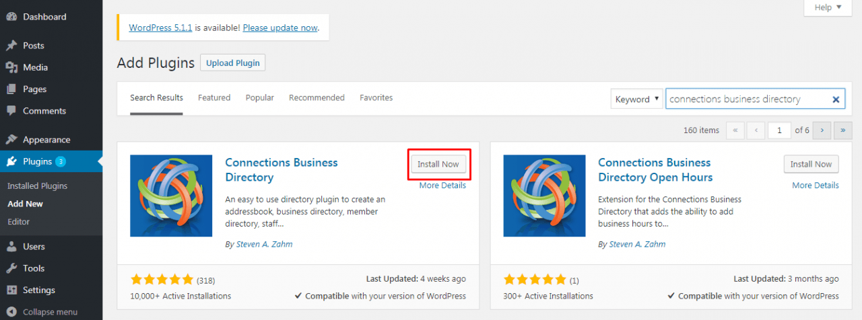The image size is (862, 320).
Task: Switch to the Featured tab
Action: [x=214, y=97]
